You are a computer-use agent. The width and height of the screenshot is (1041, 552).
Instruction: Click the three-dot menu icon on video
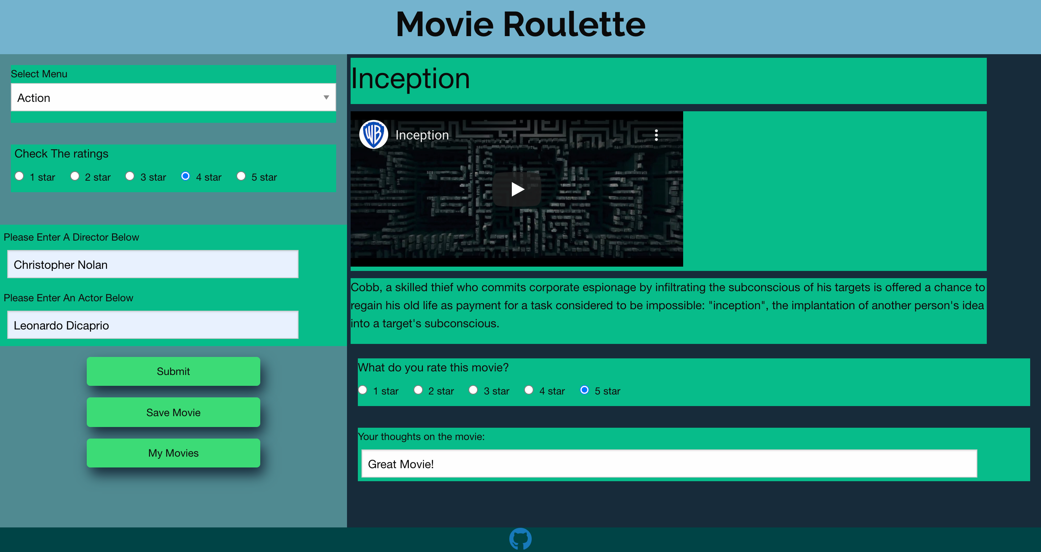[x=657, y=134]
